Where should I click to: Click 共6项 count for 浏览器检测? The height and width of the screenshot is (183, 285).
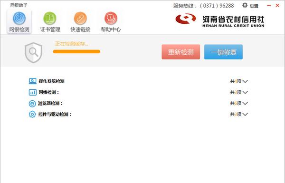[236, 103]
